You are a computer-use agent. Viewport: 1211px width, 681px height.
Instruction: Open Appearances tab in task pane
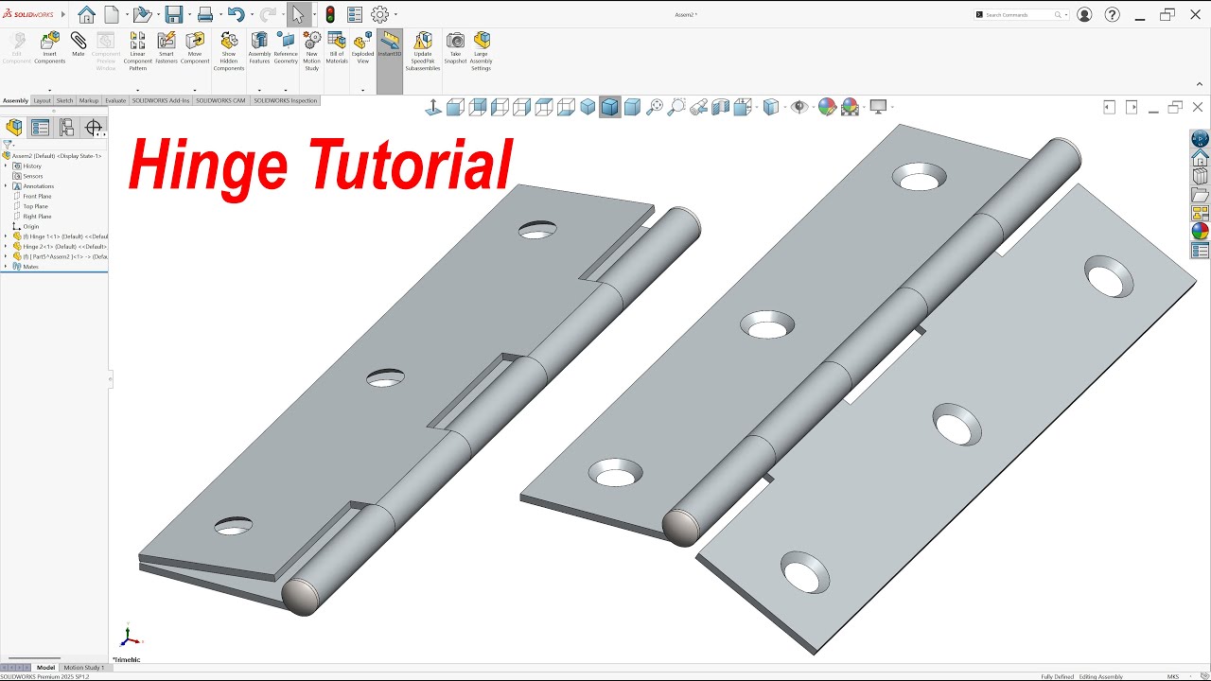(1200, 232)
